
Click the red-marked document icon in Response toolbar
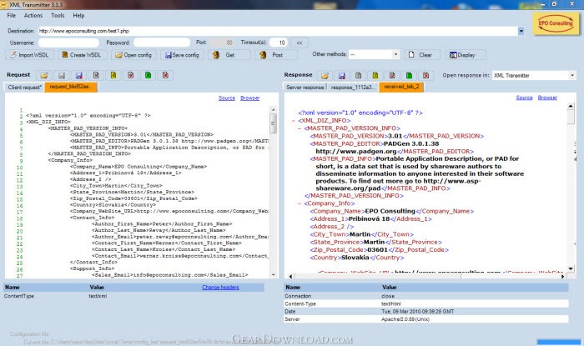click(392, 76)
